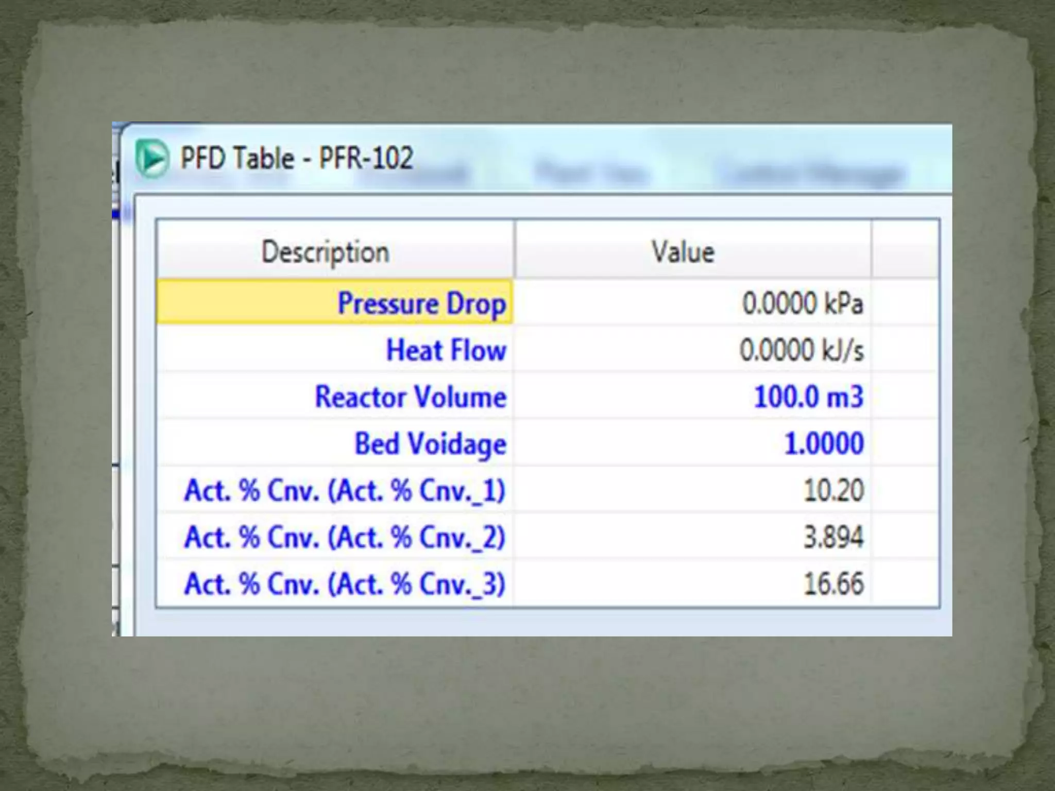Screen dimensions: 1055x791
Task: Click the Heat Flow value 0.0000 kJ/s
Action: pos(802,350)
